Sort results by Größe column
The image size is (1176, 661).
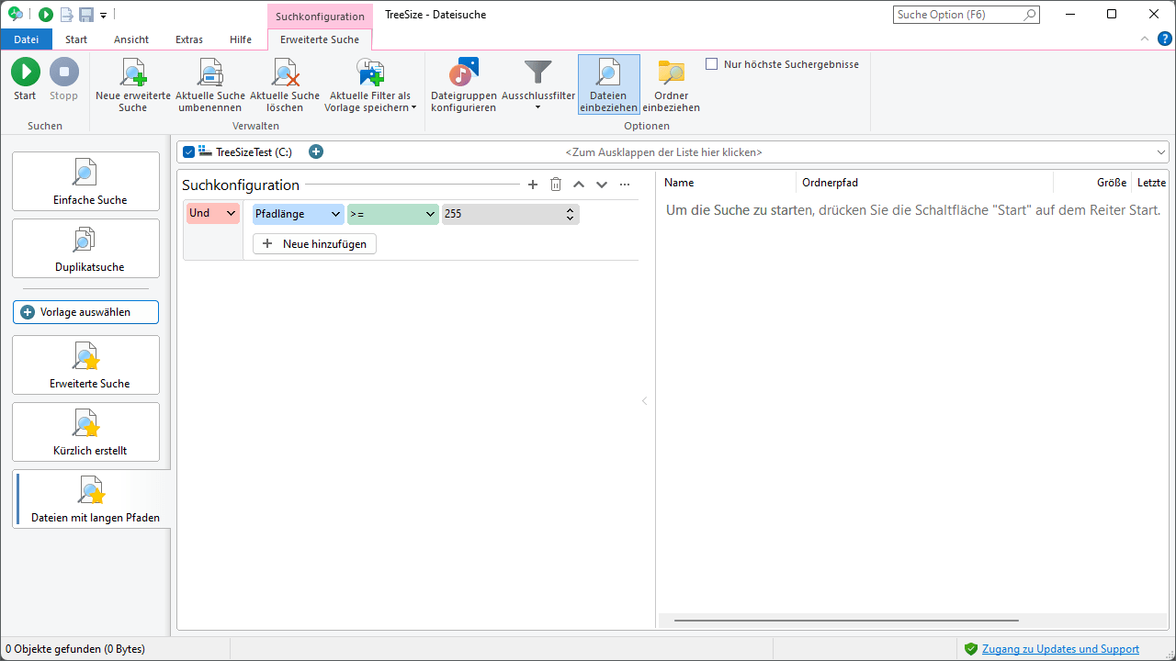1092,183
